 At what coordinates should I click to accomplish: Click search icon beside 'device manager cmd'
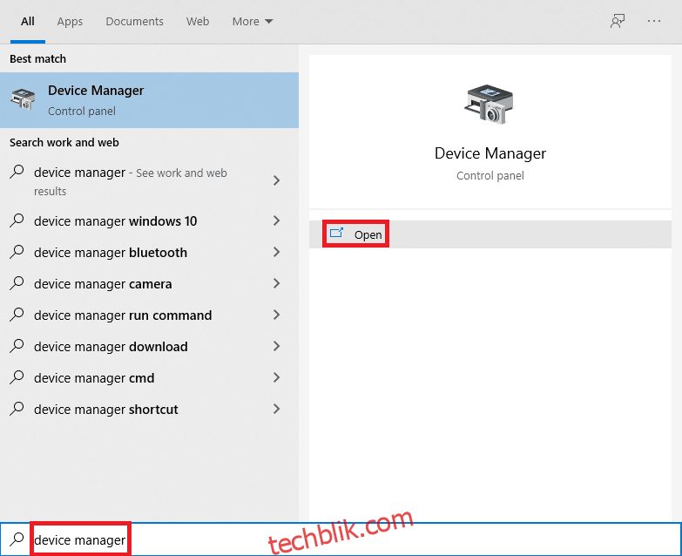(17, 376)
